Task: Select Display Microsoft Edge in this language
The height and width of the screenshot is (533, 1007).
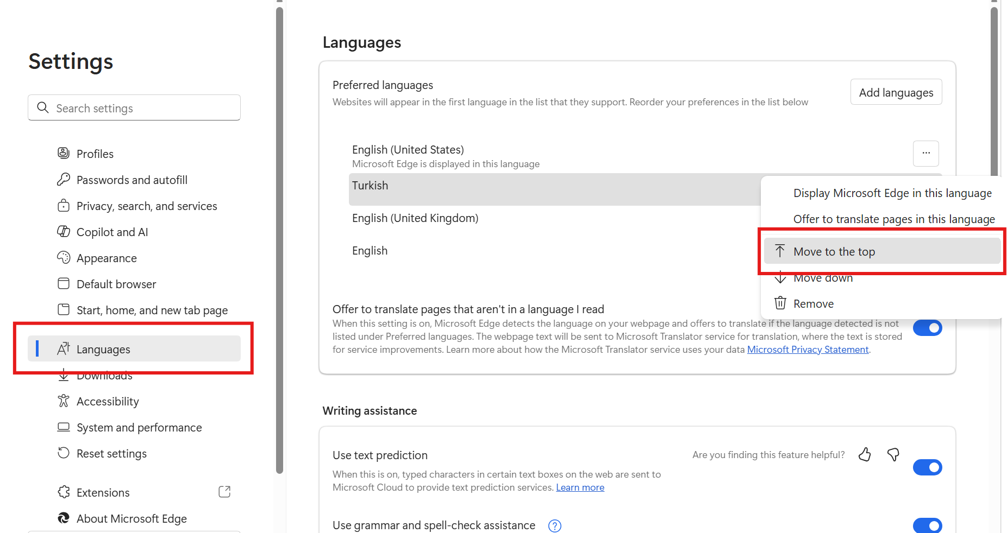Action: (892, 193)
